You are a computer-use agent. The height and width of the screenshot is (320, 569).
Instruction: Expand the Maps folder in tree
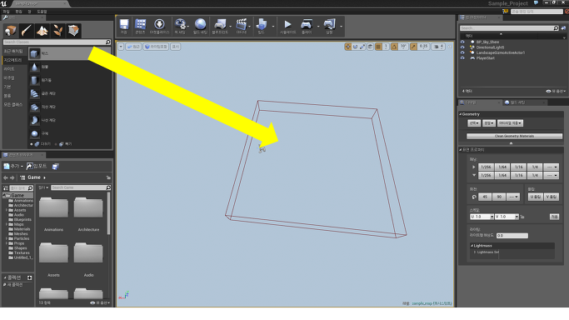[x=7, y=224]
